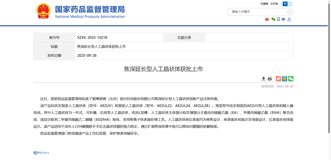Click the 标题 table label cell
Screen dimensions: 331x160
[x=54, y=47]
